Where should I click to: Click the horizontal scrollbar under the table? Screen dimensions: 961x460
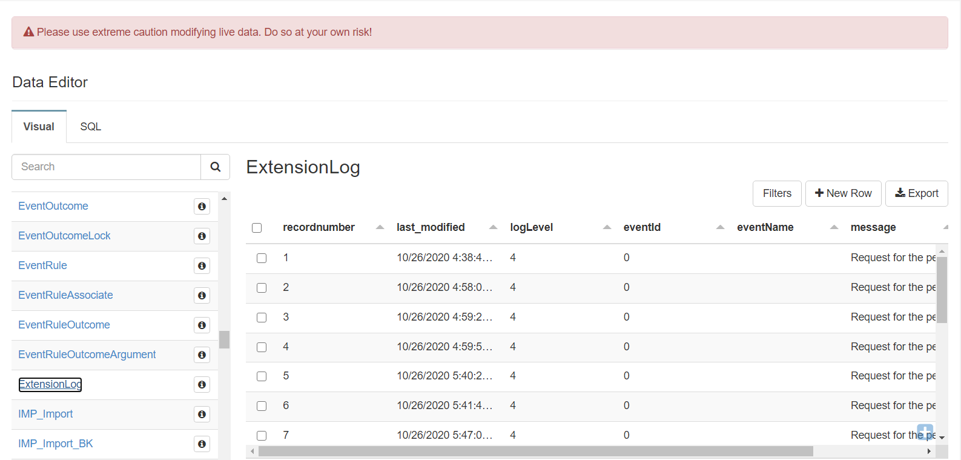535,452
